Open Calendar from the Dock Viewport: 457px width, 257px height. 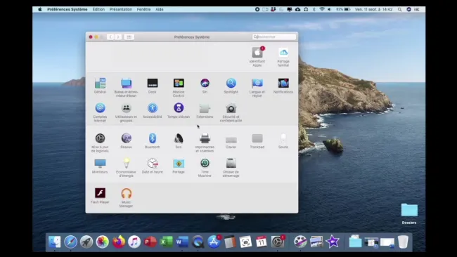(x=261, y=242)
